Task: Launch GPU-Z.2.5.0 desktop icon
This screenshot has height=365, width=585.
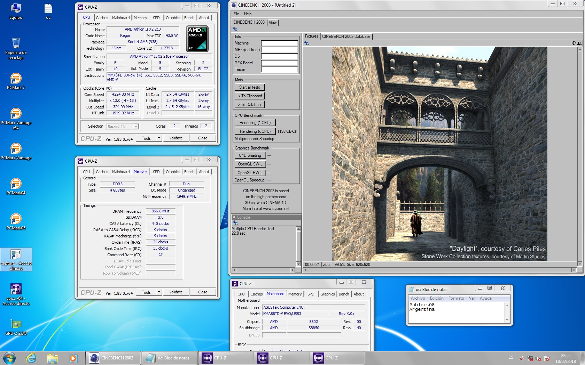Action: pos(16,327)
